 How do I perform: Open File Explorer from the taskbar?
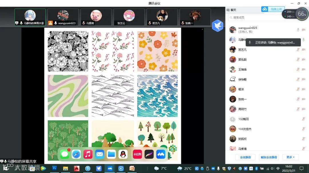[66, 168]
